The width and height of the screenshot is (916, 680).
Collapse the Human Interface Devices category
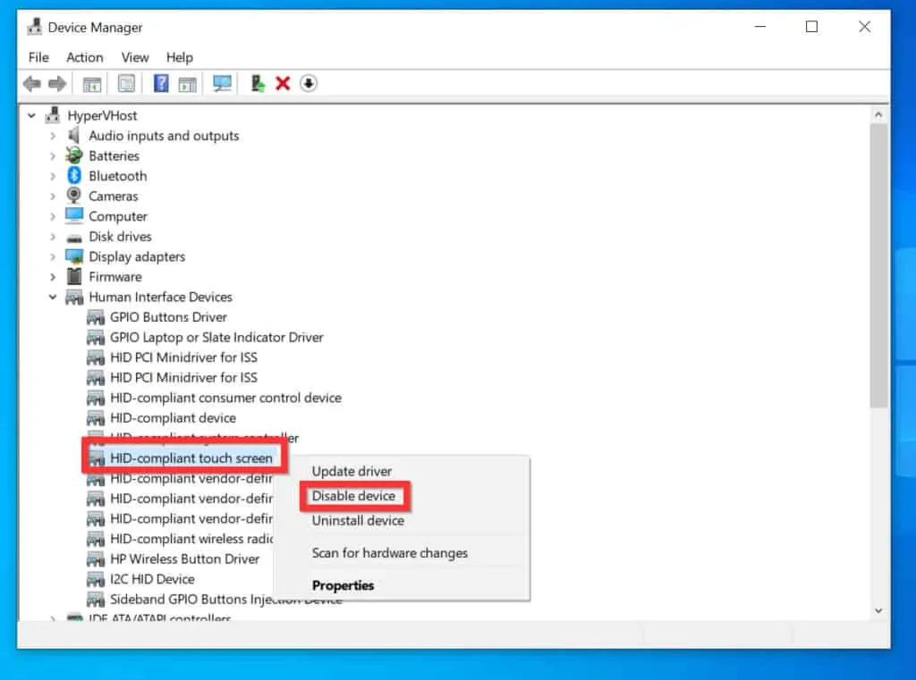[52, 297]
